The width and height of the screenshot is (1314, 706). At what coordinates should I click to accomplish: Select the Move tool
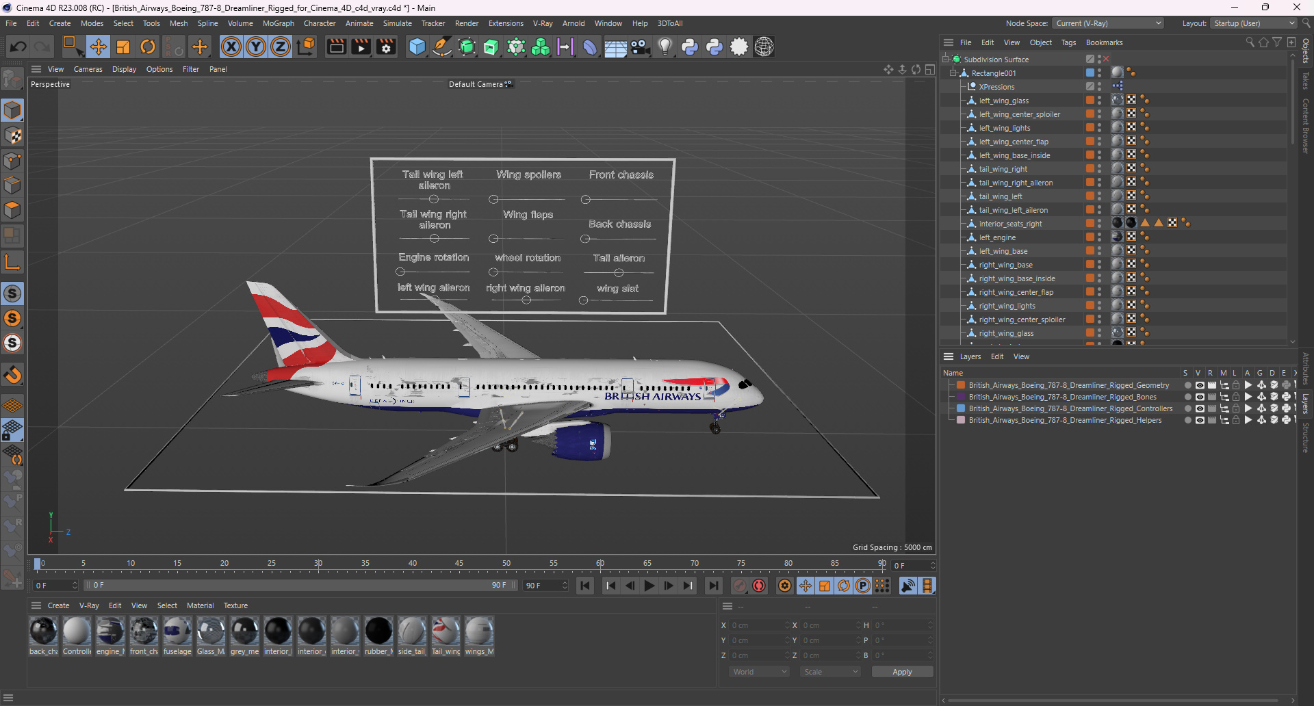(x=98, y=47)
